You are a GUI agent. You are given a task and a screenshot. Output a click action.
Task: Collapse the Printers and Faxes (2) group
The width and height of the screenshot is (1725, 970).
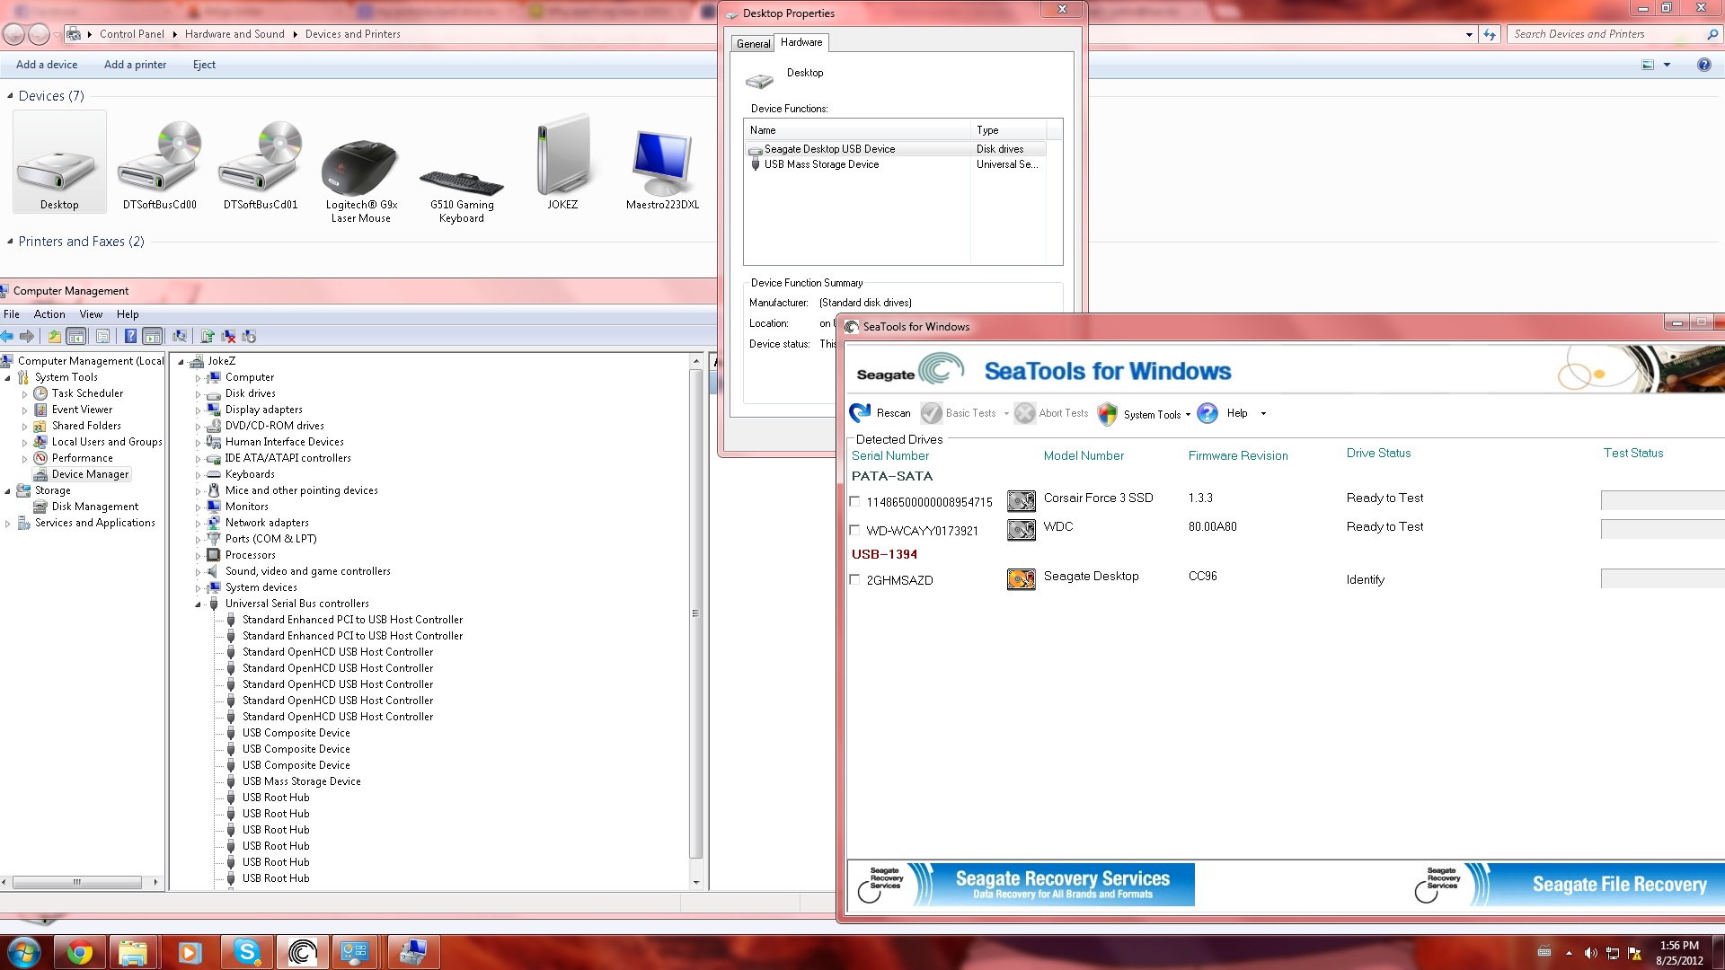click(x=10, y=242)
